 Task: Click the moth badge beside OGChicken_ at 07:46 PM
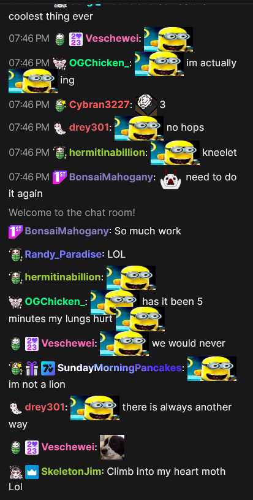59,63
